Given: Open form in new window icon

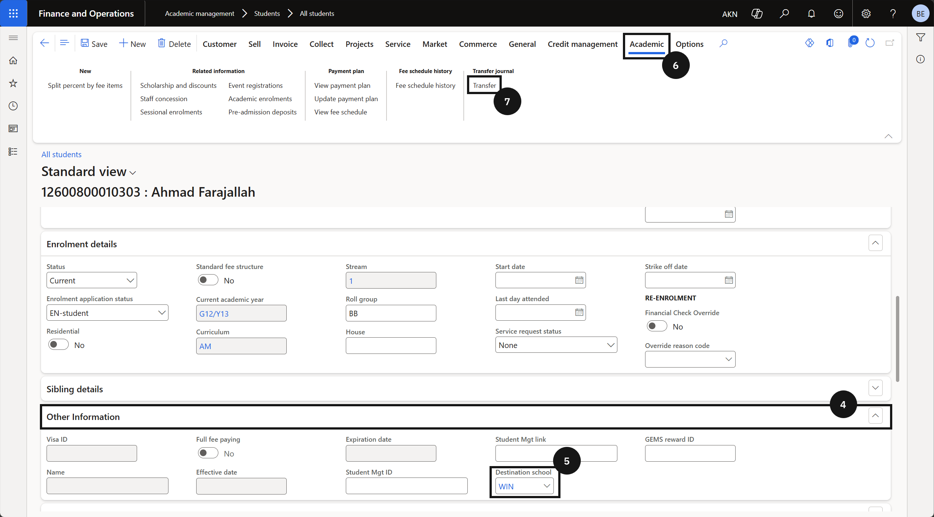Looking at the screenshot, I should coord(890,43).
